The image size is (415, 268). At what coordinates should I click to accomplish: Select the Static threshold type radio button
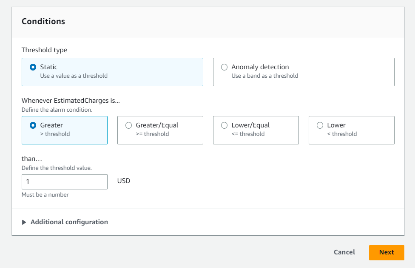(33, 67)
